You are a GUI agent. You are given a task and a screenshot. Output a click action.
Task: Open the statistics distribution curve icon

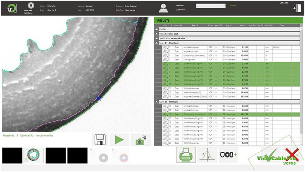207,155
